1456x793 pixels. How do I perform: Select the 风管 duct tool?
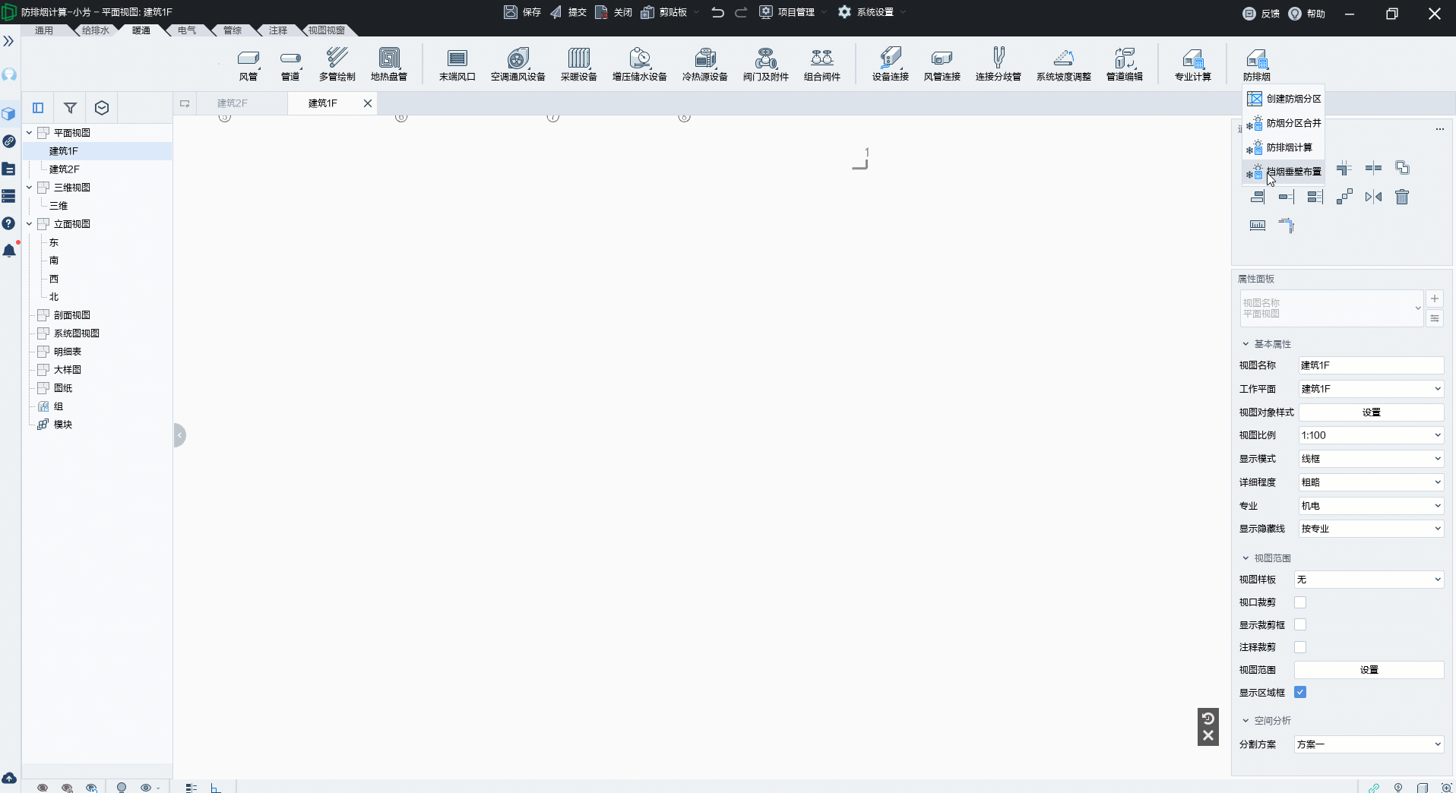(x=248, y=64)
